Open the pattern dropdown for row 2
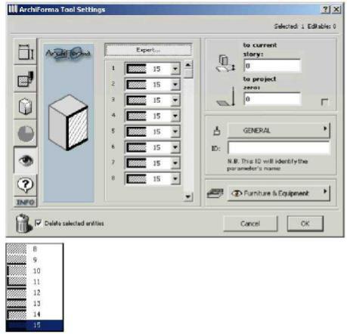 pos(175,85)
